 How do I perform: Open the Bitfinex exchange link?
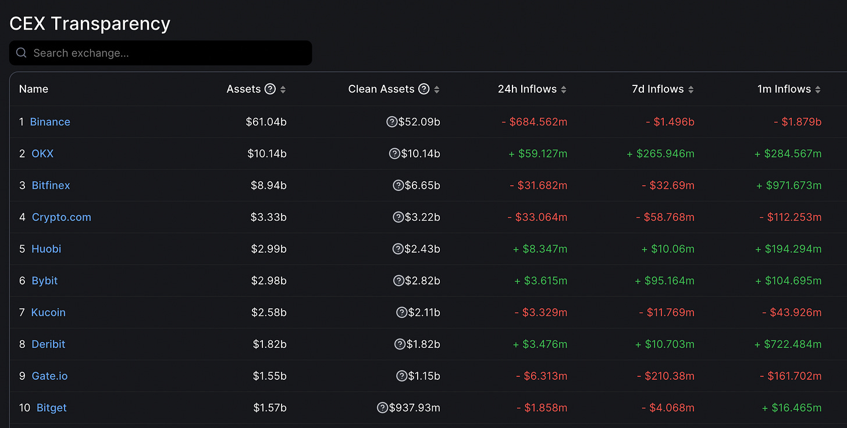click(x=51, y=185)
